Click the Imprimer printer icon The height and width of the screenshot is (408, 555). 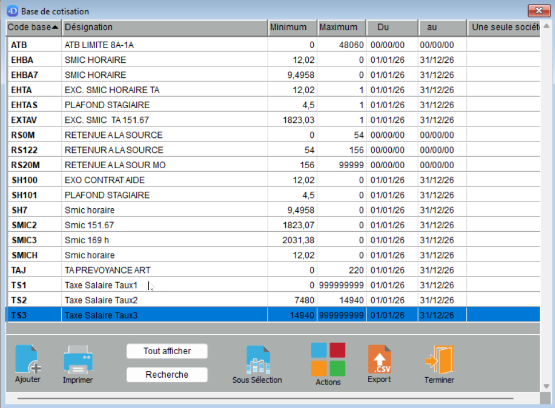[78, 359]
